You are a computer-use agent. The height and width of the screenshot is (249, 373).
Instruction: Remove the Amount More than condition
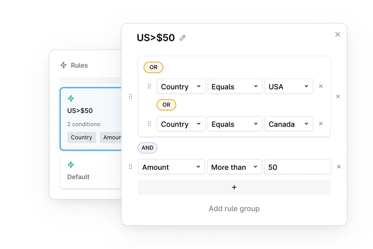339,167
